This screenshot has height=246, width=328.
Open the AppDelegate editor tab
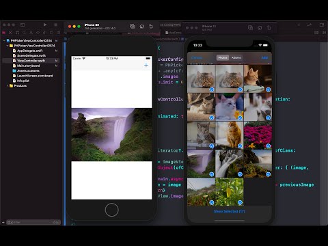pos(173,33)
